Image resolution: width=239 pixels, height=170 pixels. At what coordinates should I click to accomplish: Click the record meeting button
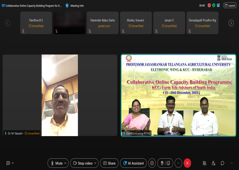tap(152, 163)
